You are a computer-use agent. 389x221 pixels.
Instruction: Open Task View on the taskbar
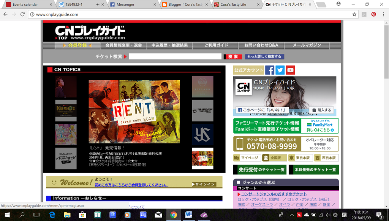36,215
